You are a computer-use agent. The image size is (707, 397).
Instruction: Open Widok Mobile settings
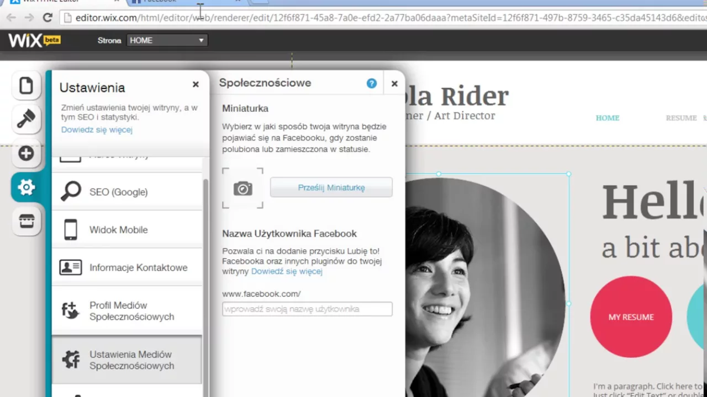click(127, 229)
